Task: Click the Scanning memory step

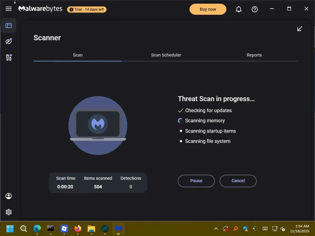Action: coord(205,120)
